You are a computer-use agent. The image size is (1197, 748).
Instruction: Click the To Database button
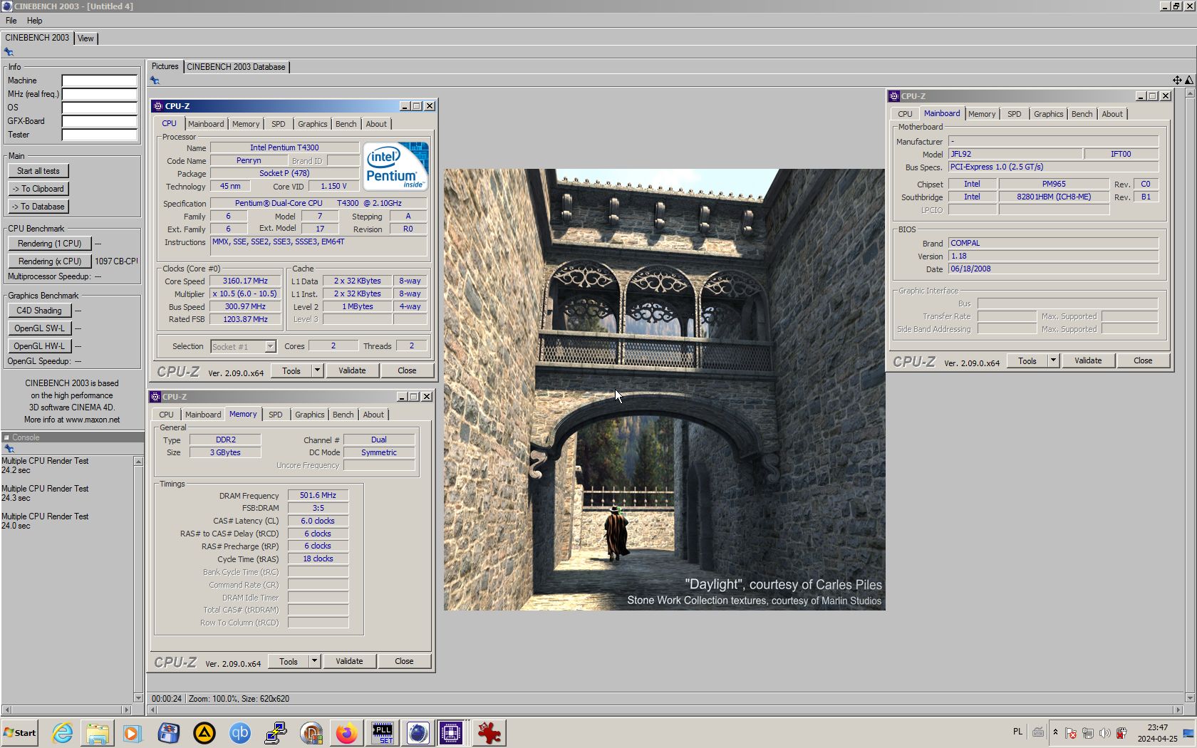pos(38,207)
